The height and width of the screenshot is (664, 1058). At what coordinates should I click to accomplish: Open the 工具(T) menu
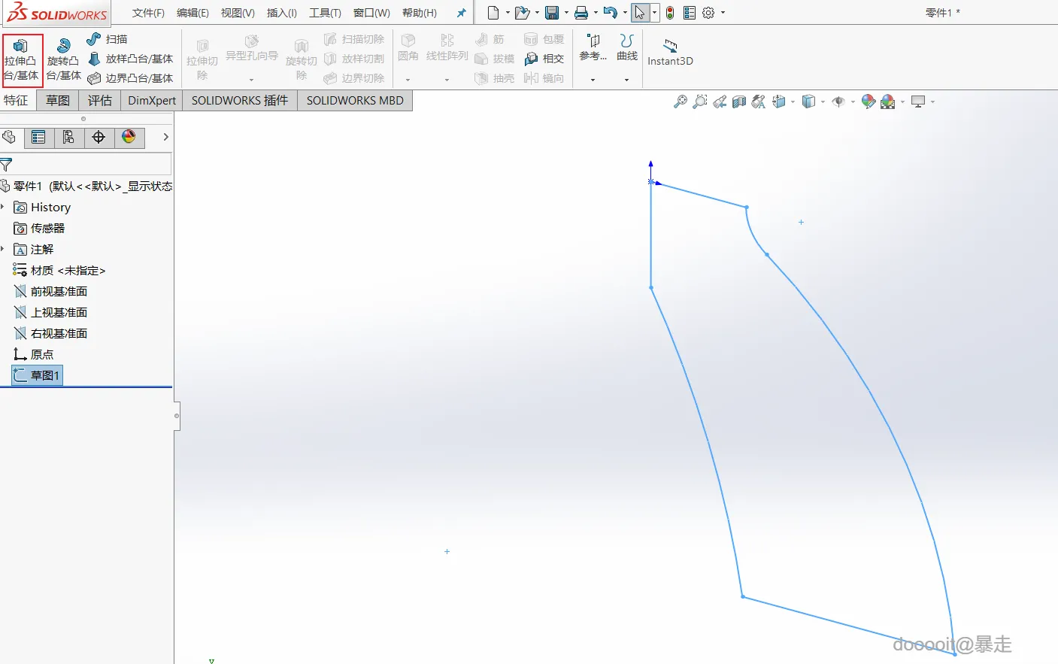coord(325,13)
